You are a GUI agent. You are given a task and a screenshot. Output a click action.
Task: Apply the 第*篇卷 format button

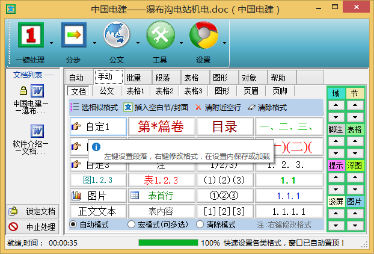click(x=162, y=126)
